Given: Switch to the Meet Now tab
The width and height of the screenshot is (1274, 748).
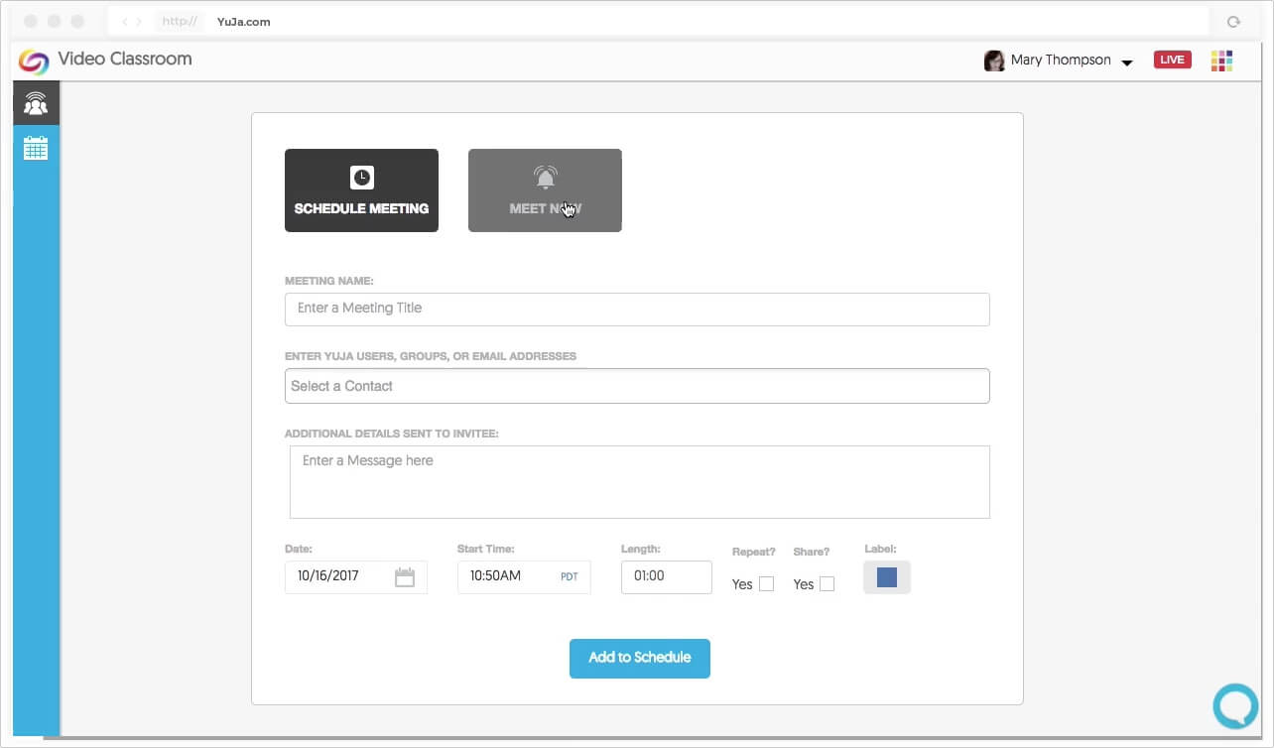Looking at the screenshot, I should pyautogui.click(x=545, y=190).
